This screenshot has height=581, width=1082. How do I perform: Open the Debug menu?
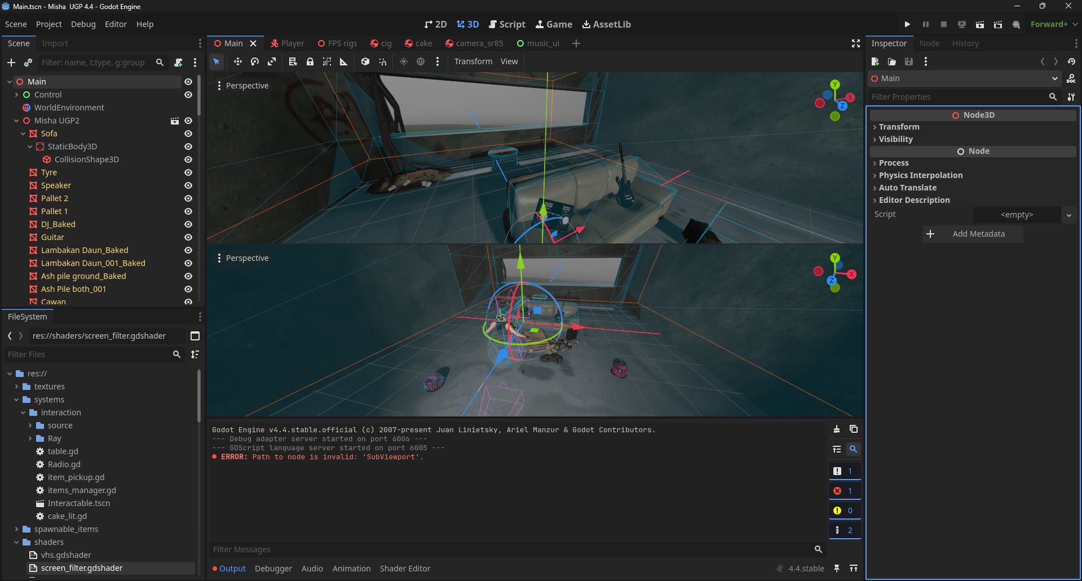click(83, 24)
